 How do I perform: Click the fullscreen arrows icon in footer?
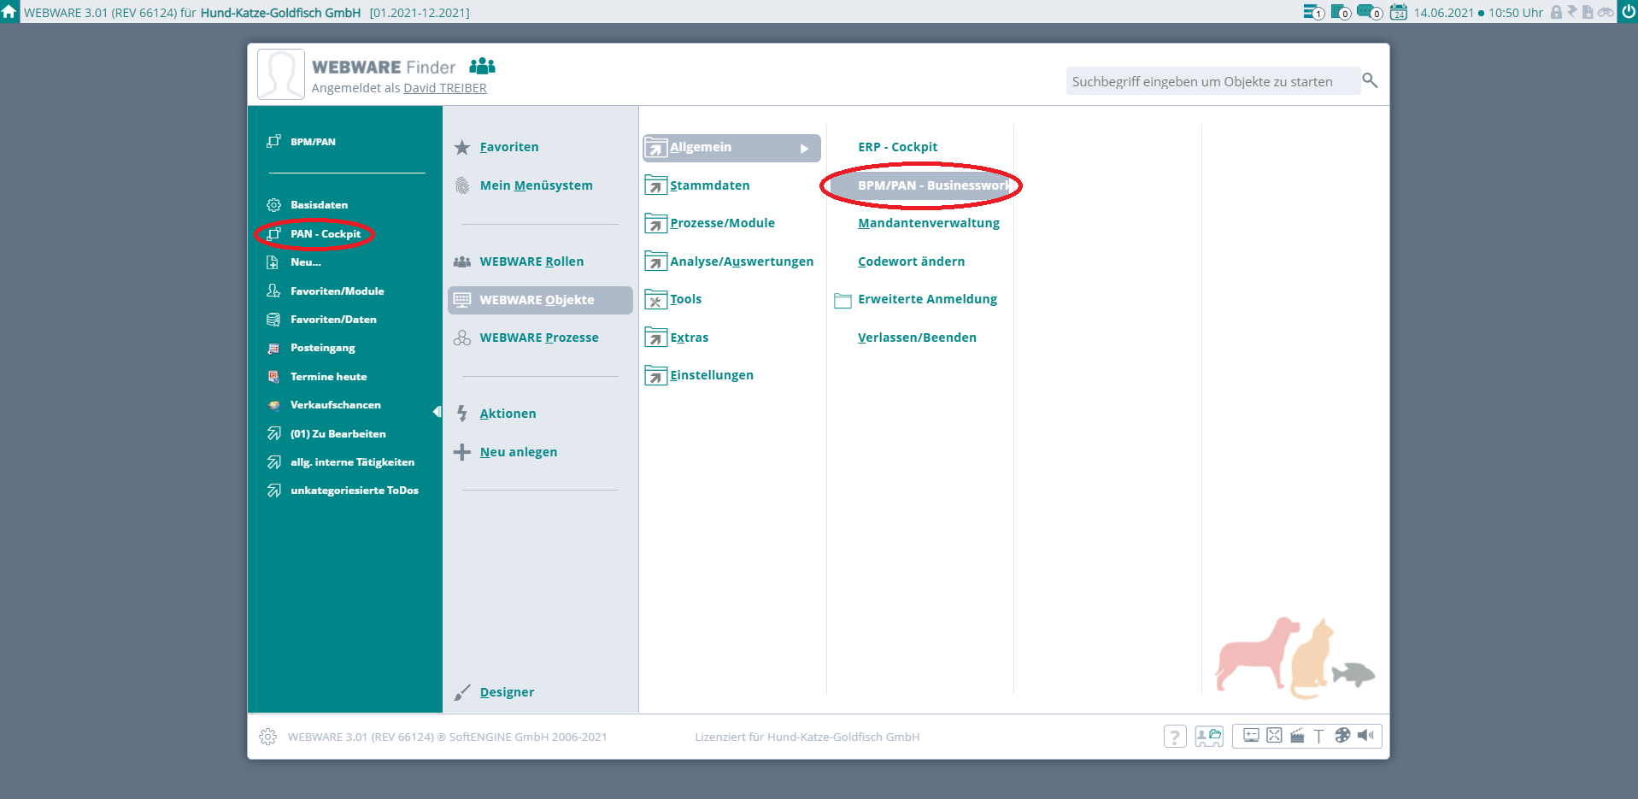(1274, 736)
